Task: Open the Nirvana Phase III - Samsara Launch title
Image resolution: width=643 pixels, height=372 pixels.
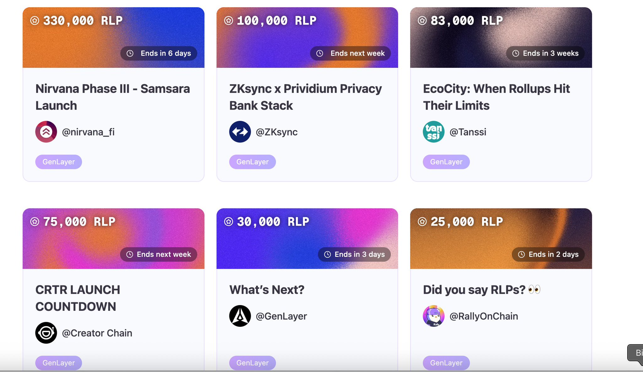Action: [112, 97]
